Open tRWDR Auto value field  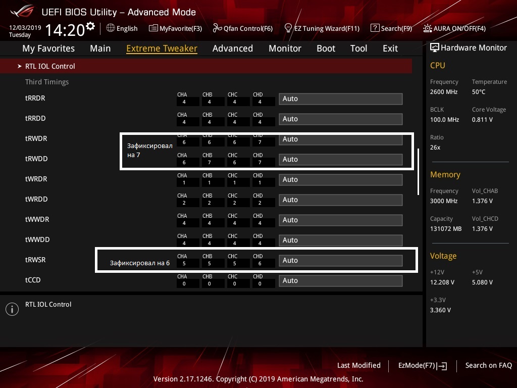pyautogui.click(x=341, y=139)
